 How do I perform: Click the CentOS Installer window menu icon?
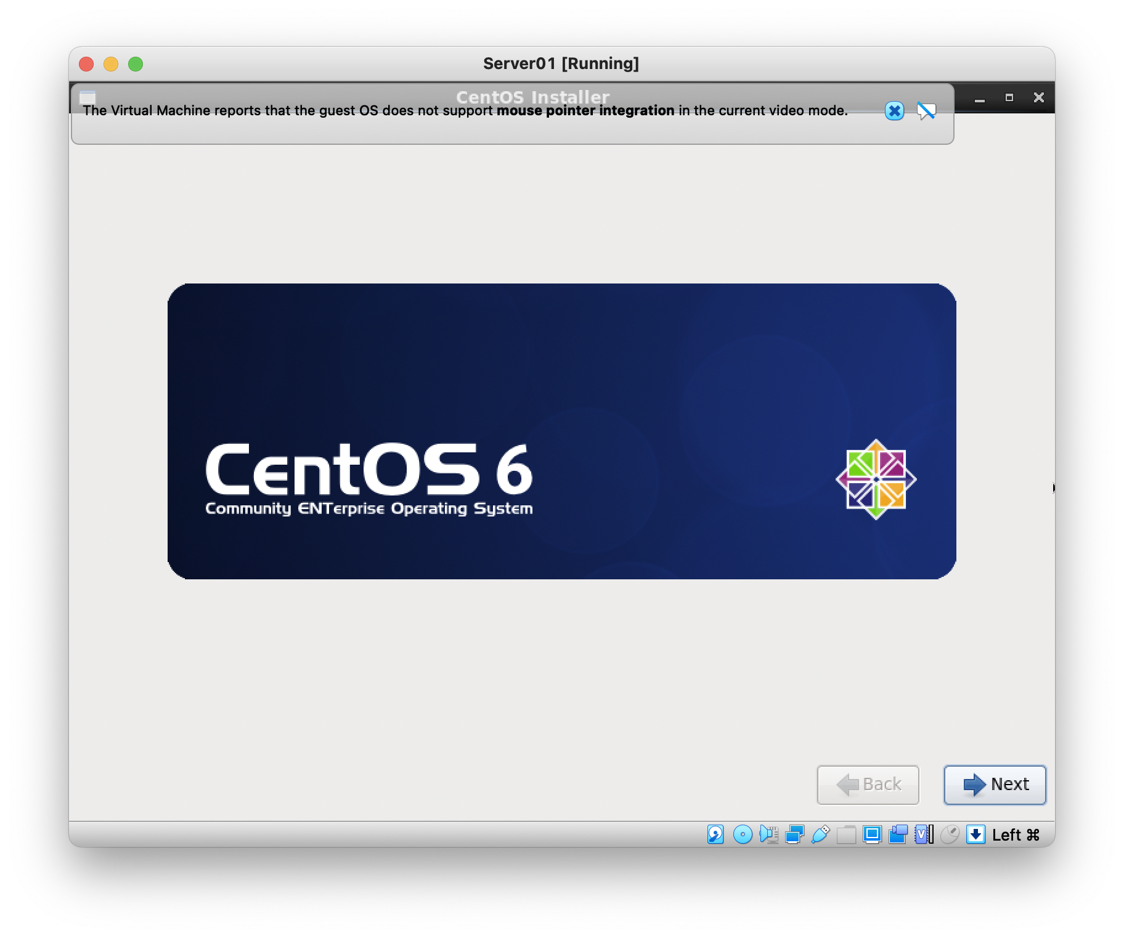coord(88,97)
